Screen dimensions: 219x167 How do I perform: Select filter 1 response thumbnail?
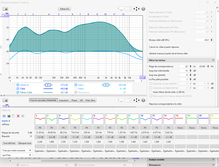pyautogui.click(x=40, y=119)
